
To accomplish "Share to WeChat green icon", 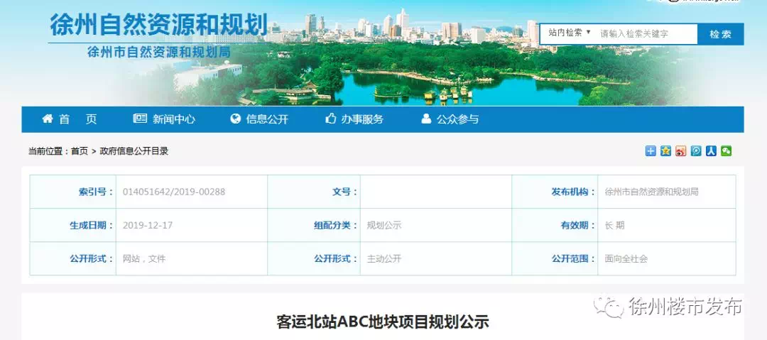I will tap(727, 151).
